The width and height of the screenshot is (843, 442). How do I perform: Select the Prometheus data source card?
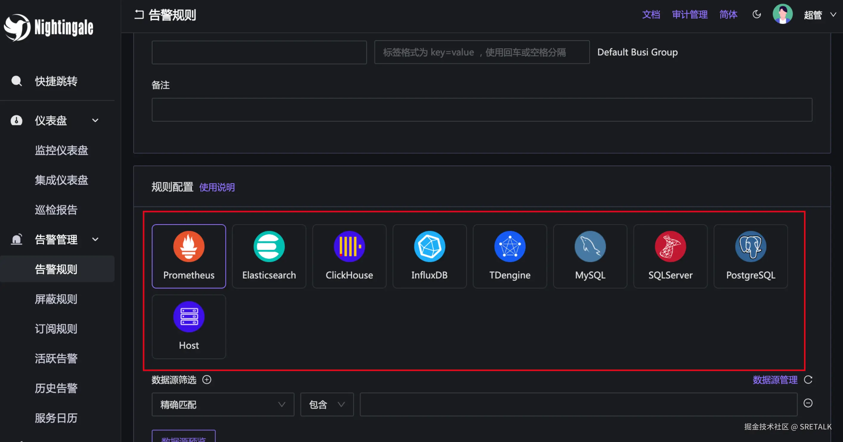189,256
